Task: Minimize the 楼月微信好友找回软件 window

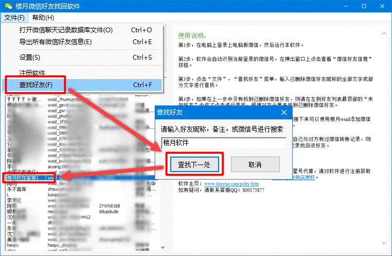Action: click(346, 6)
